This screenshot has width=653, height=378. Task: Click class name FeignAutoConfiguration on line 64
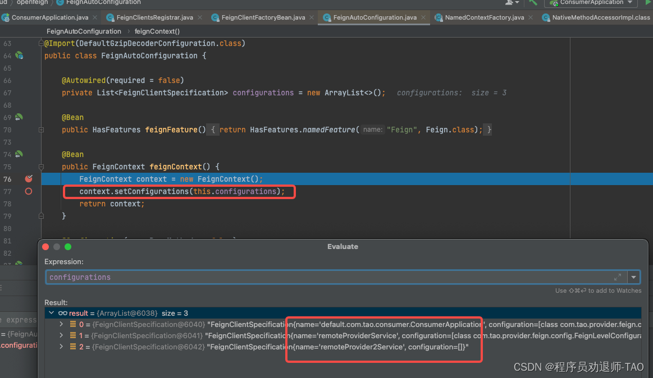(149, 56)
